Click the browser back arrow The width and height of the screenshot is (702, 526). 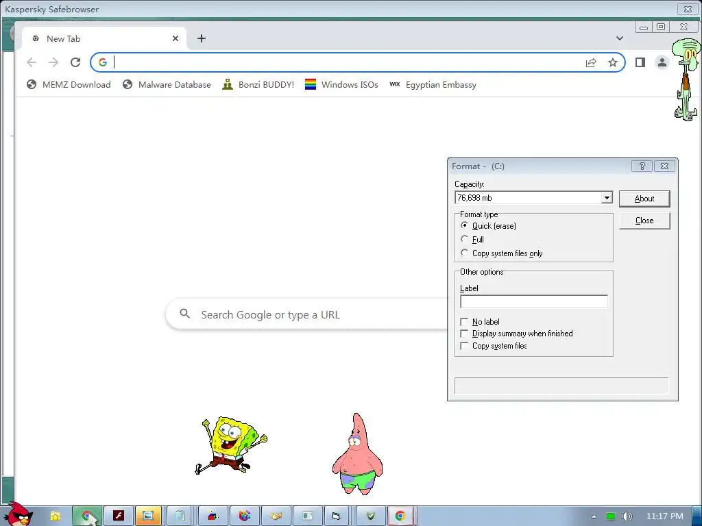32,62
